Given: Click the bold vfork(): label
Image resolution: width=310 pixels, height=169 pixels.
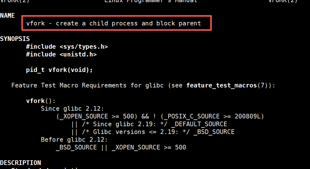Looking at the screenshot, I should [41, 101].
